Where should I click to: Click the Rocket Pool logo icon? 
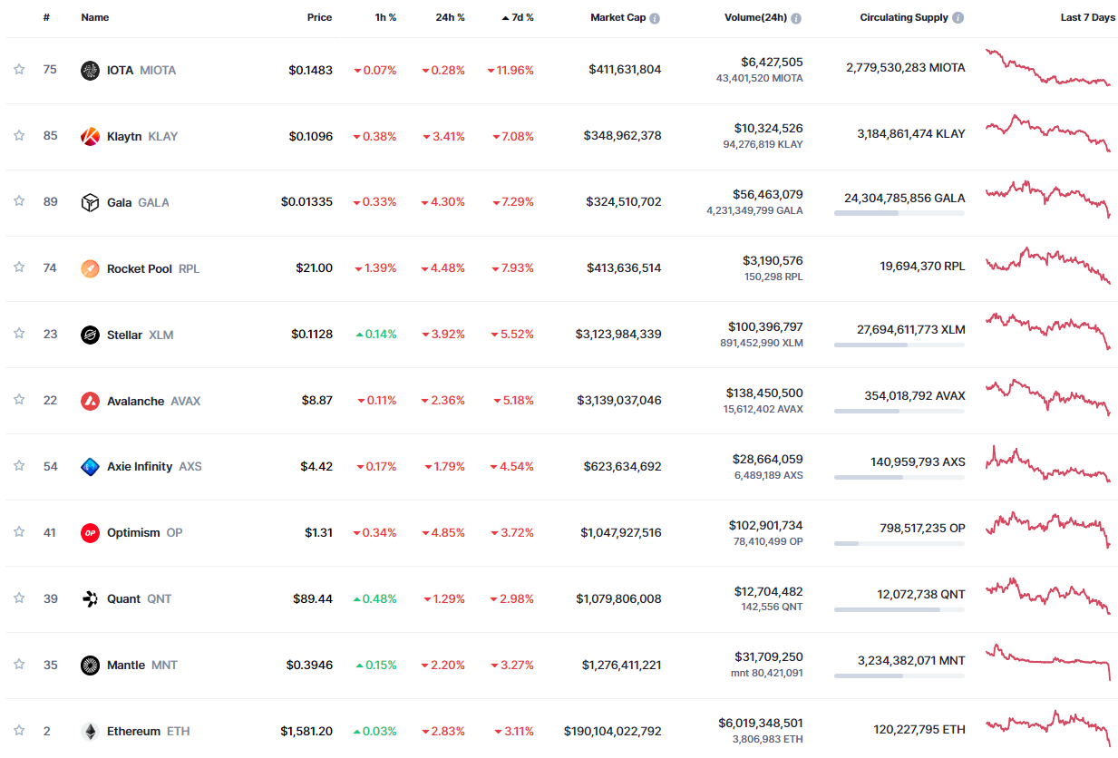pos(90,268)
